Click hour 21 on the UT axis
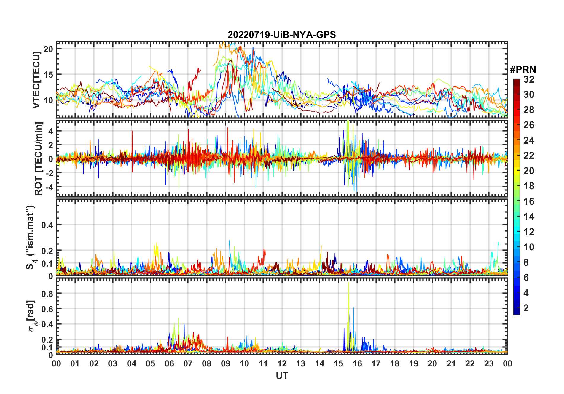Screen dimensions: 564x394 coord(451,363)
